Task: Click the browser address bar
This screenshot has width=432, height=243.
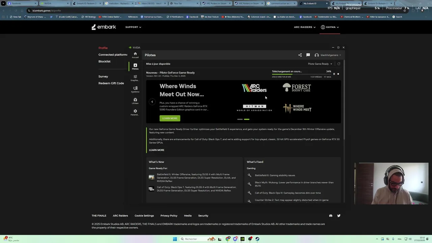Action: tap(216, 10)
